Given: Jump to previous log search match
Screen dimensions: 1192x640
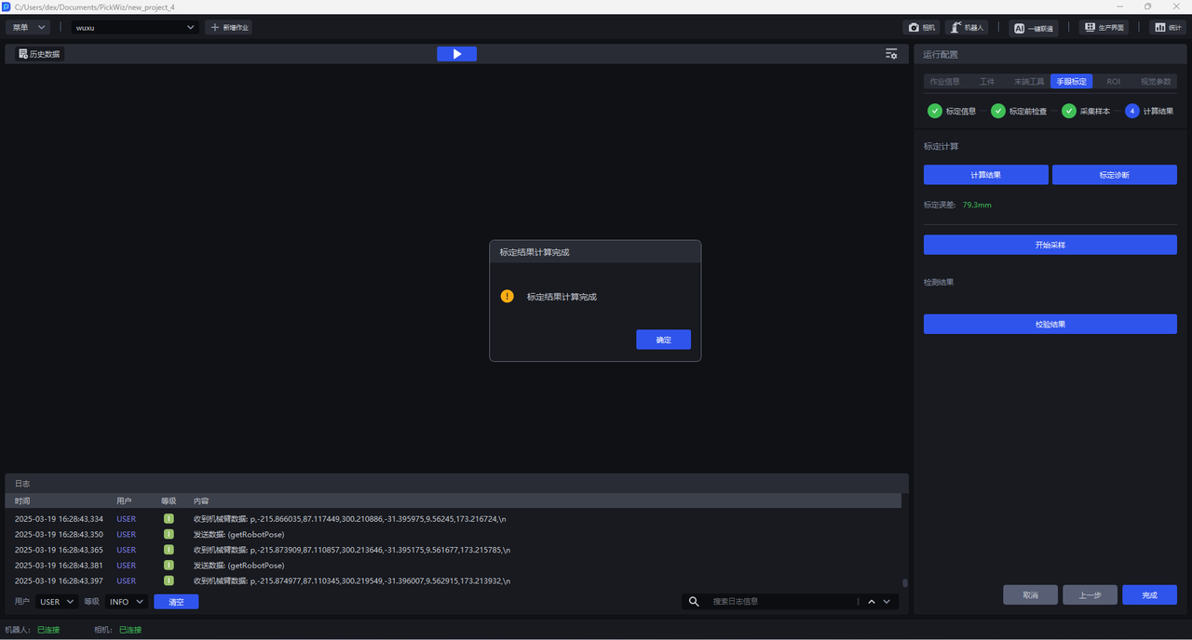Looking at the screenshot, I should point(872,602).
